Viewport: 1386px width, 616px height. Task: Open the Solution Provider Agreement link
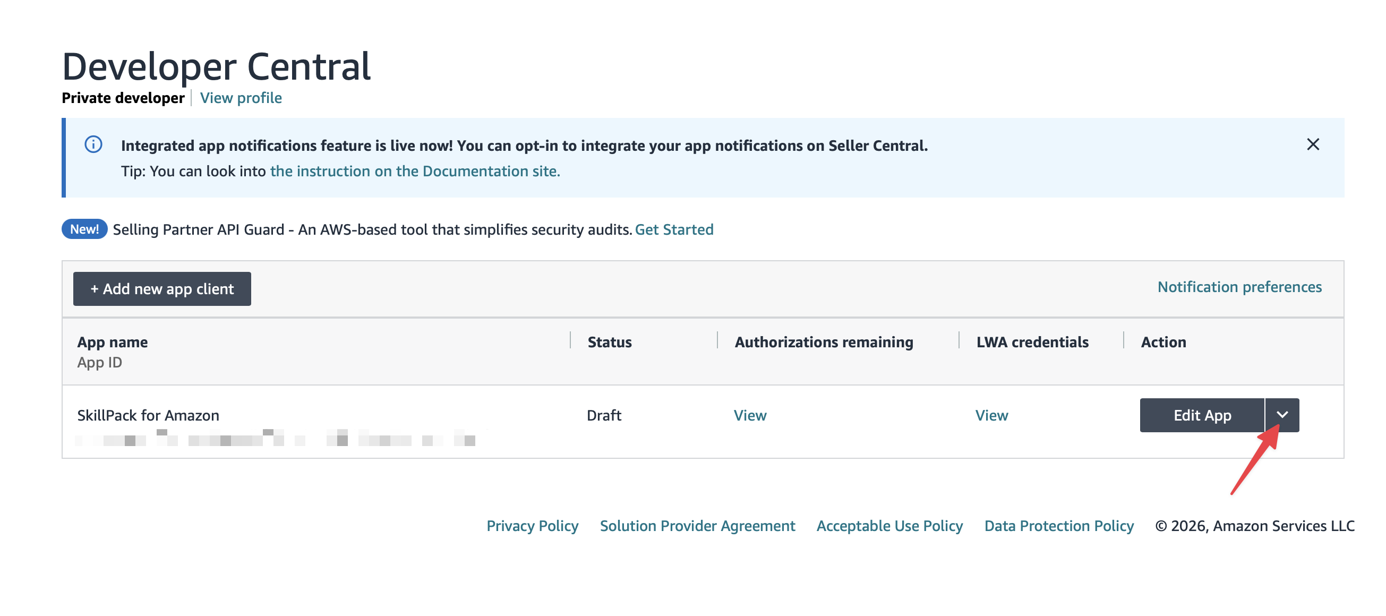[697, 526]
